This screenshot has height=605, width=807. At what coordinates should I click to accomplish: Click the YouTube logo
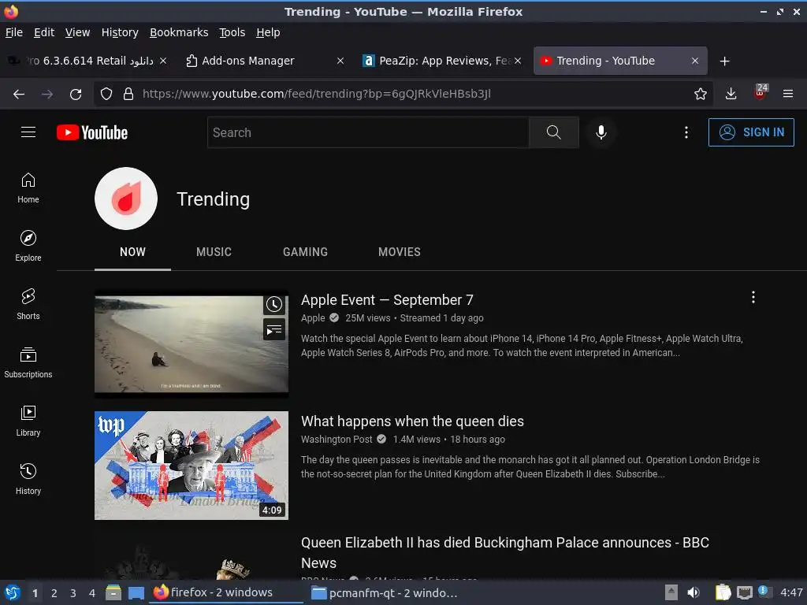[x=92, y=132]
